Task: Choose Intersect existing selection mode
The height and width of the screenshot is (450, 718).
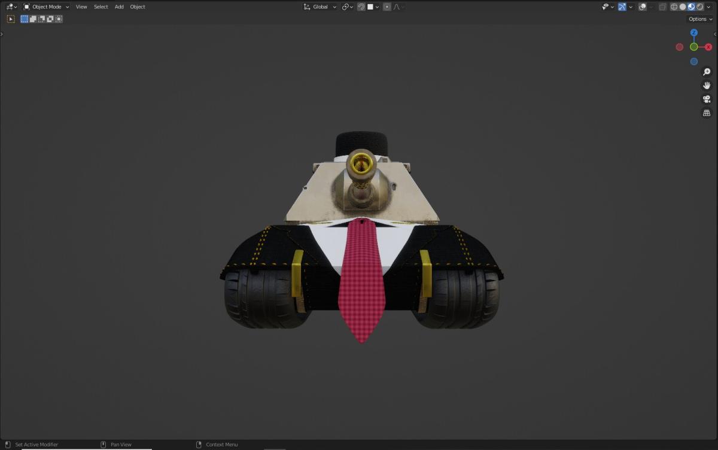Action: click(59, 19)
